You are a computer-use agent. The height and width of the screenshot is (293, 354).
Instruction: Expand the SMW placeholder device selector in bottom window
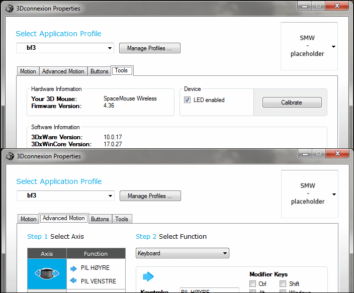[x=310, y=194]
